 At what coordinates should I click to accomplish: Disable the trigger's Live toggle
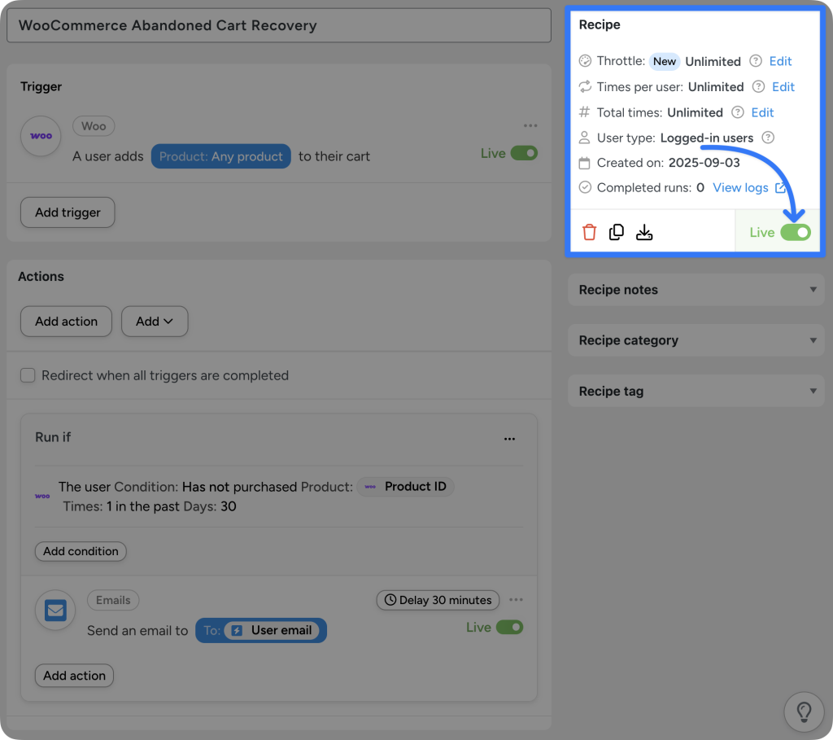coord(525,152)
